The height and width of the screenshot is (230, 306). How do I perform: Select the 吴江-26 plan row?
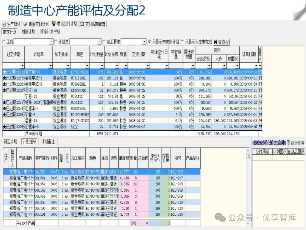(132, 90)
